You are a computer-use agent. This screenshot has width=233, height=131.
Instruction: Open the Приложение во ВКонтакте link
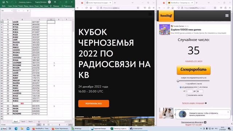point(192,122)
